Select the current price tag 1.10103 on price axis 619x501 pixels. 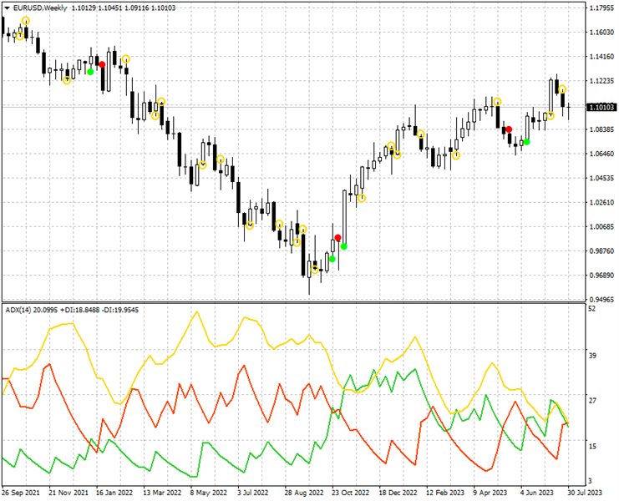click(601, 108)
